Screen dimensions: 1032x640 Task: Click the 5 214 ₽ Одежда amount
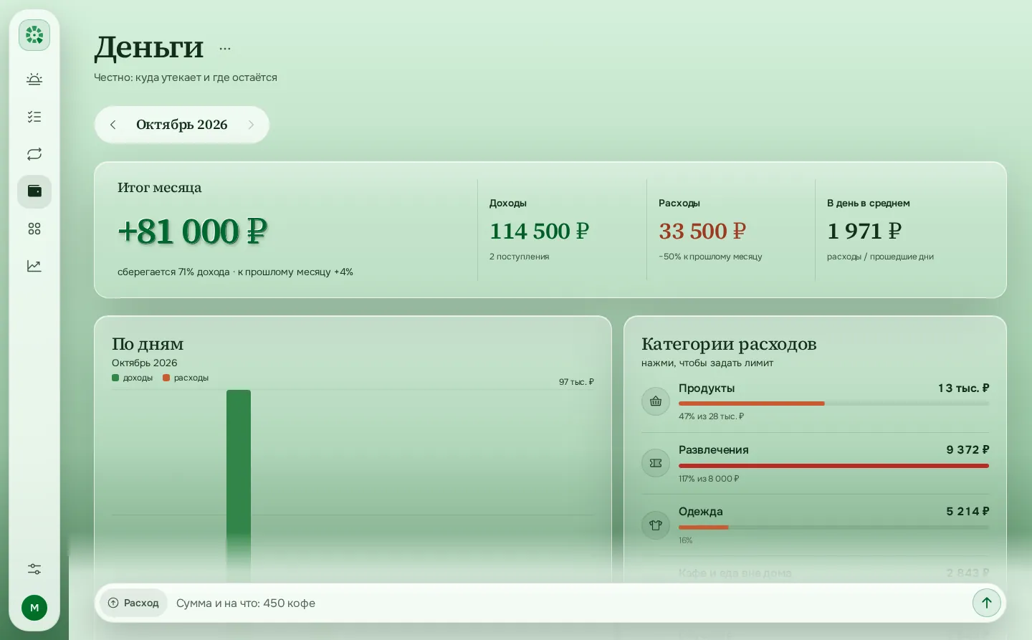click(x=967, y=512)
